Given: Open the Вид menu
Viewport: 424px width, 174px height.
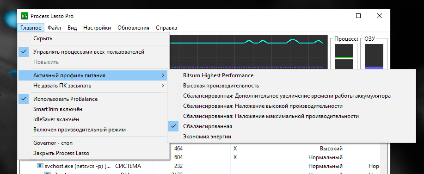Looking at the screenshot, I should tap(72, 28).
